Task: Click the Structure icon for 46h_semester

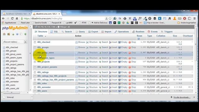Action: [x=87, y=87]
